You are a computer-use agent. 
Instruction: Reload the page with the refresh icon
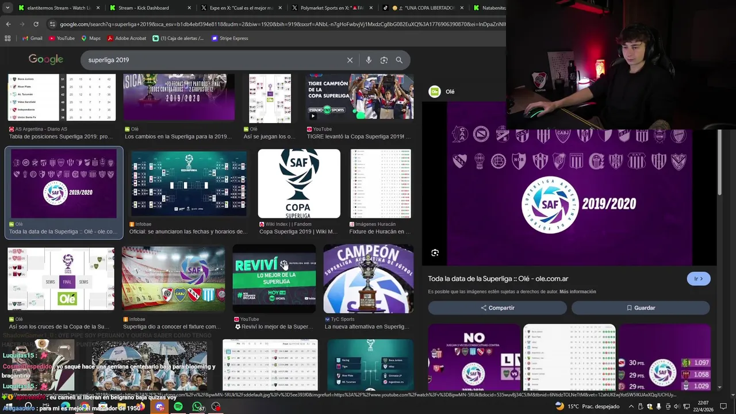36,24
